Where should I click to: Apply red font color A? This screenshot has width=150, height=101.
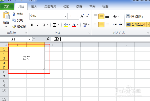coord(74,25)
